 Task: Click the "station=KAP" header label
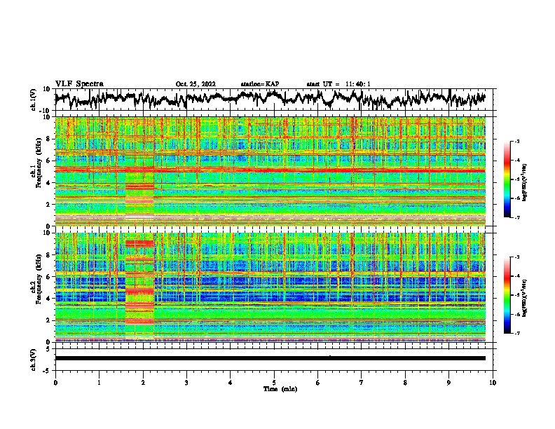(260, 84)
